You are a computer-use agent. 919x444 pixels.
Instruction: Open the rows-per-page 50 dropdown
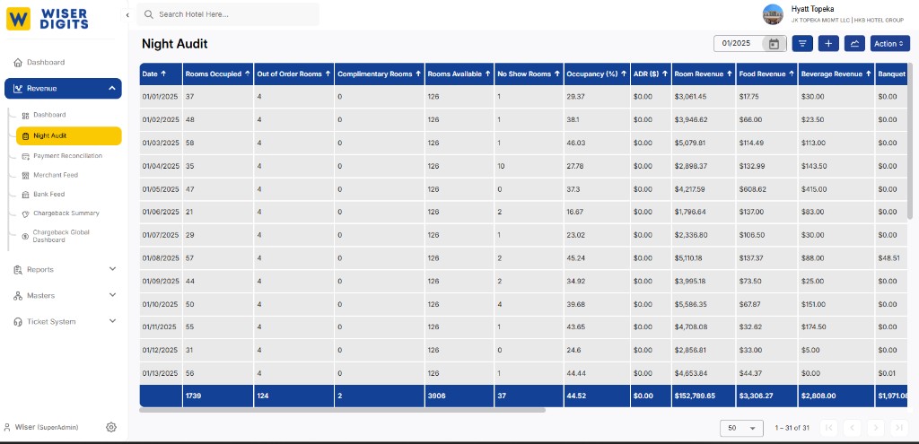click(741, 428)
